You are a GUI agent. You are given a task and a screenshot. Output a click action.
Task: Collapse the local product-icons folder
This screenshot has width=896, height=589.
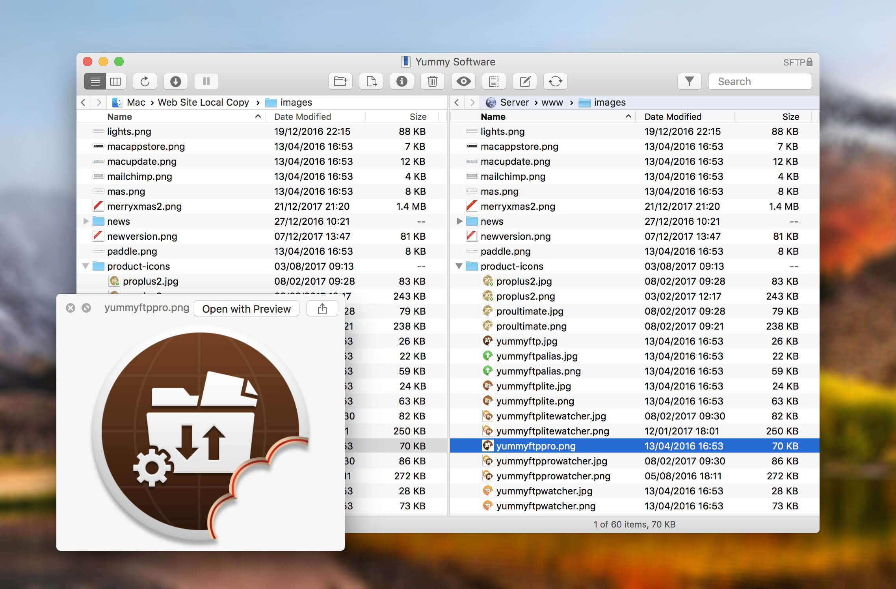coord(86,266)
